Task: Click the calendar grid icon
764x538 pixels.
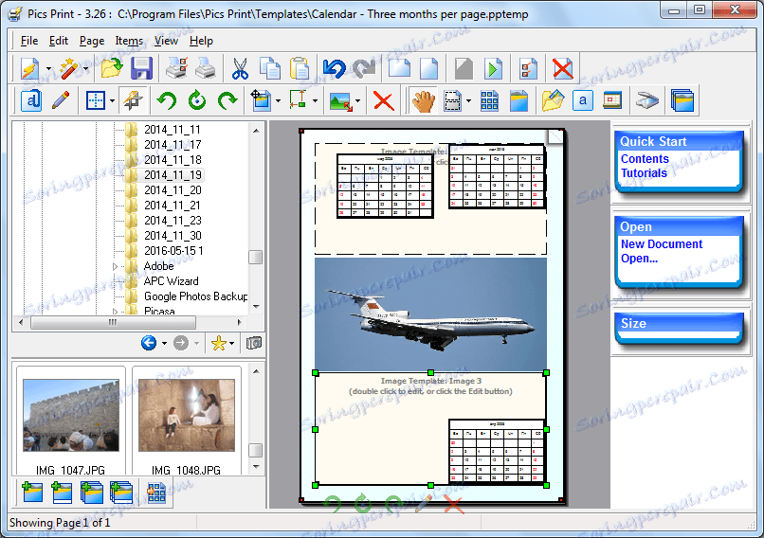Action: pyautogui.click(x=489, y=100)
